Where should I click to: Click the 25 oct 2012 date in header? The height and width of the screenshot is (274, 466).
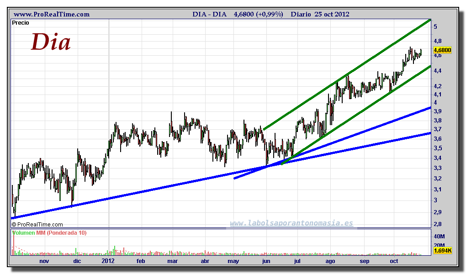(332, 14)
